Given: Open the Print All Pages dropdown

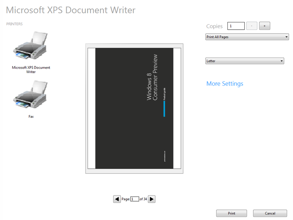Looking at the screenshot, I should point(247,37).
